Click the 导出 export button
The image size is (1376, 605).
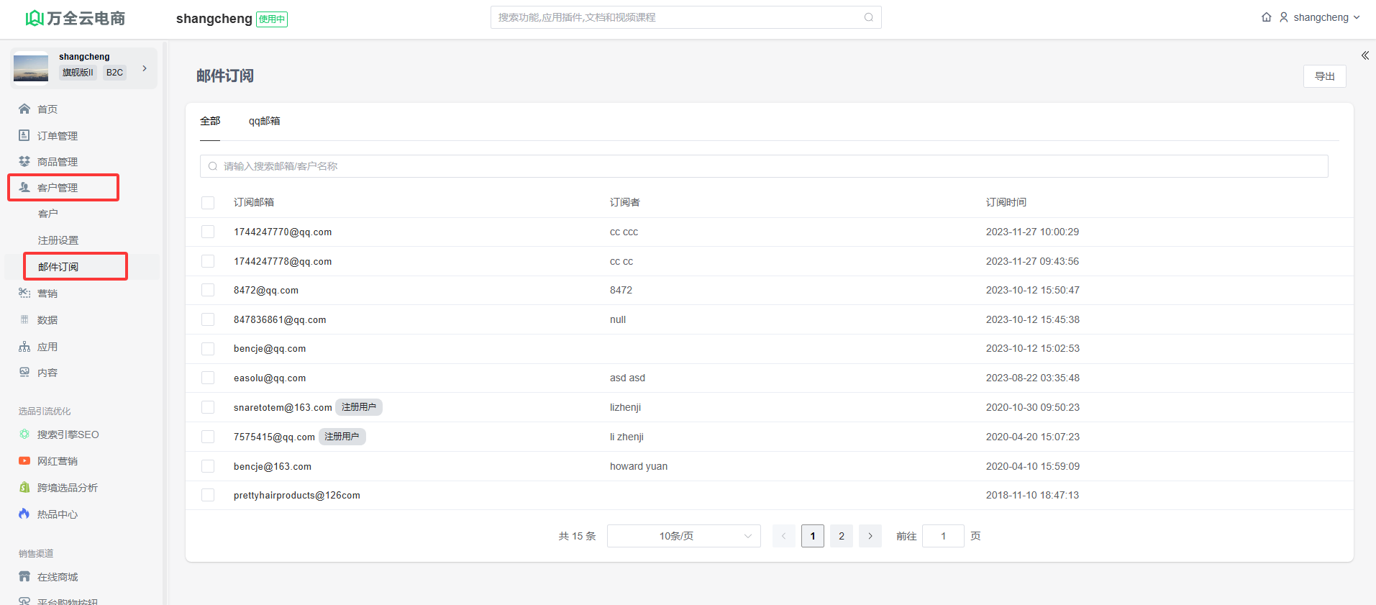(x=1324, y=76)
